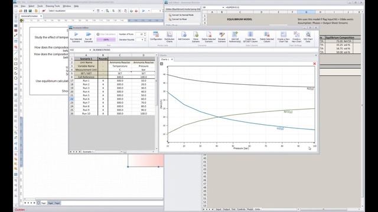
Task: Open the Select menu
Action: pos(31,6)
